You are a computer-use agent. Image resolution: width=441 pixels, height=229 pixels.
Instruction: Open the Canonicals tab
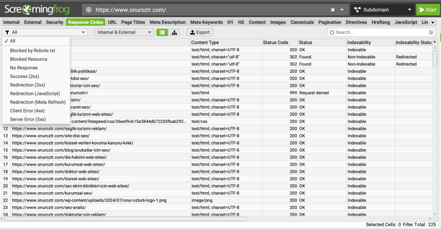pos(302,22)
